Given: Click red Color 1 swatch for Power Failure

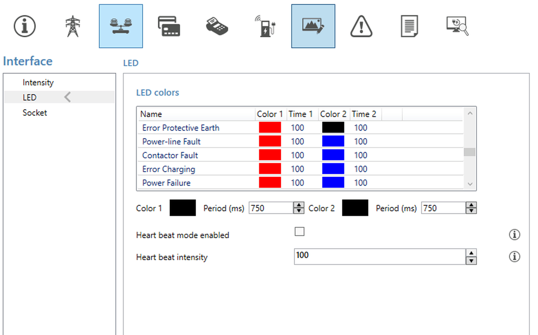Looking at the screenshot, I should pos(270,182).
